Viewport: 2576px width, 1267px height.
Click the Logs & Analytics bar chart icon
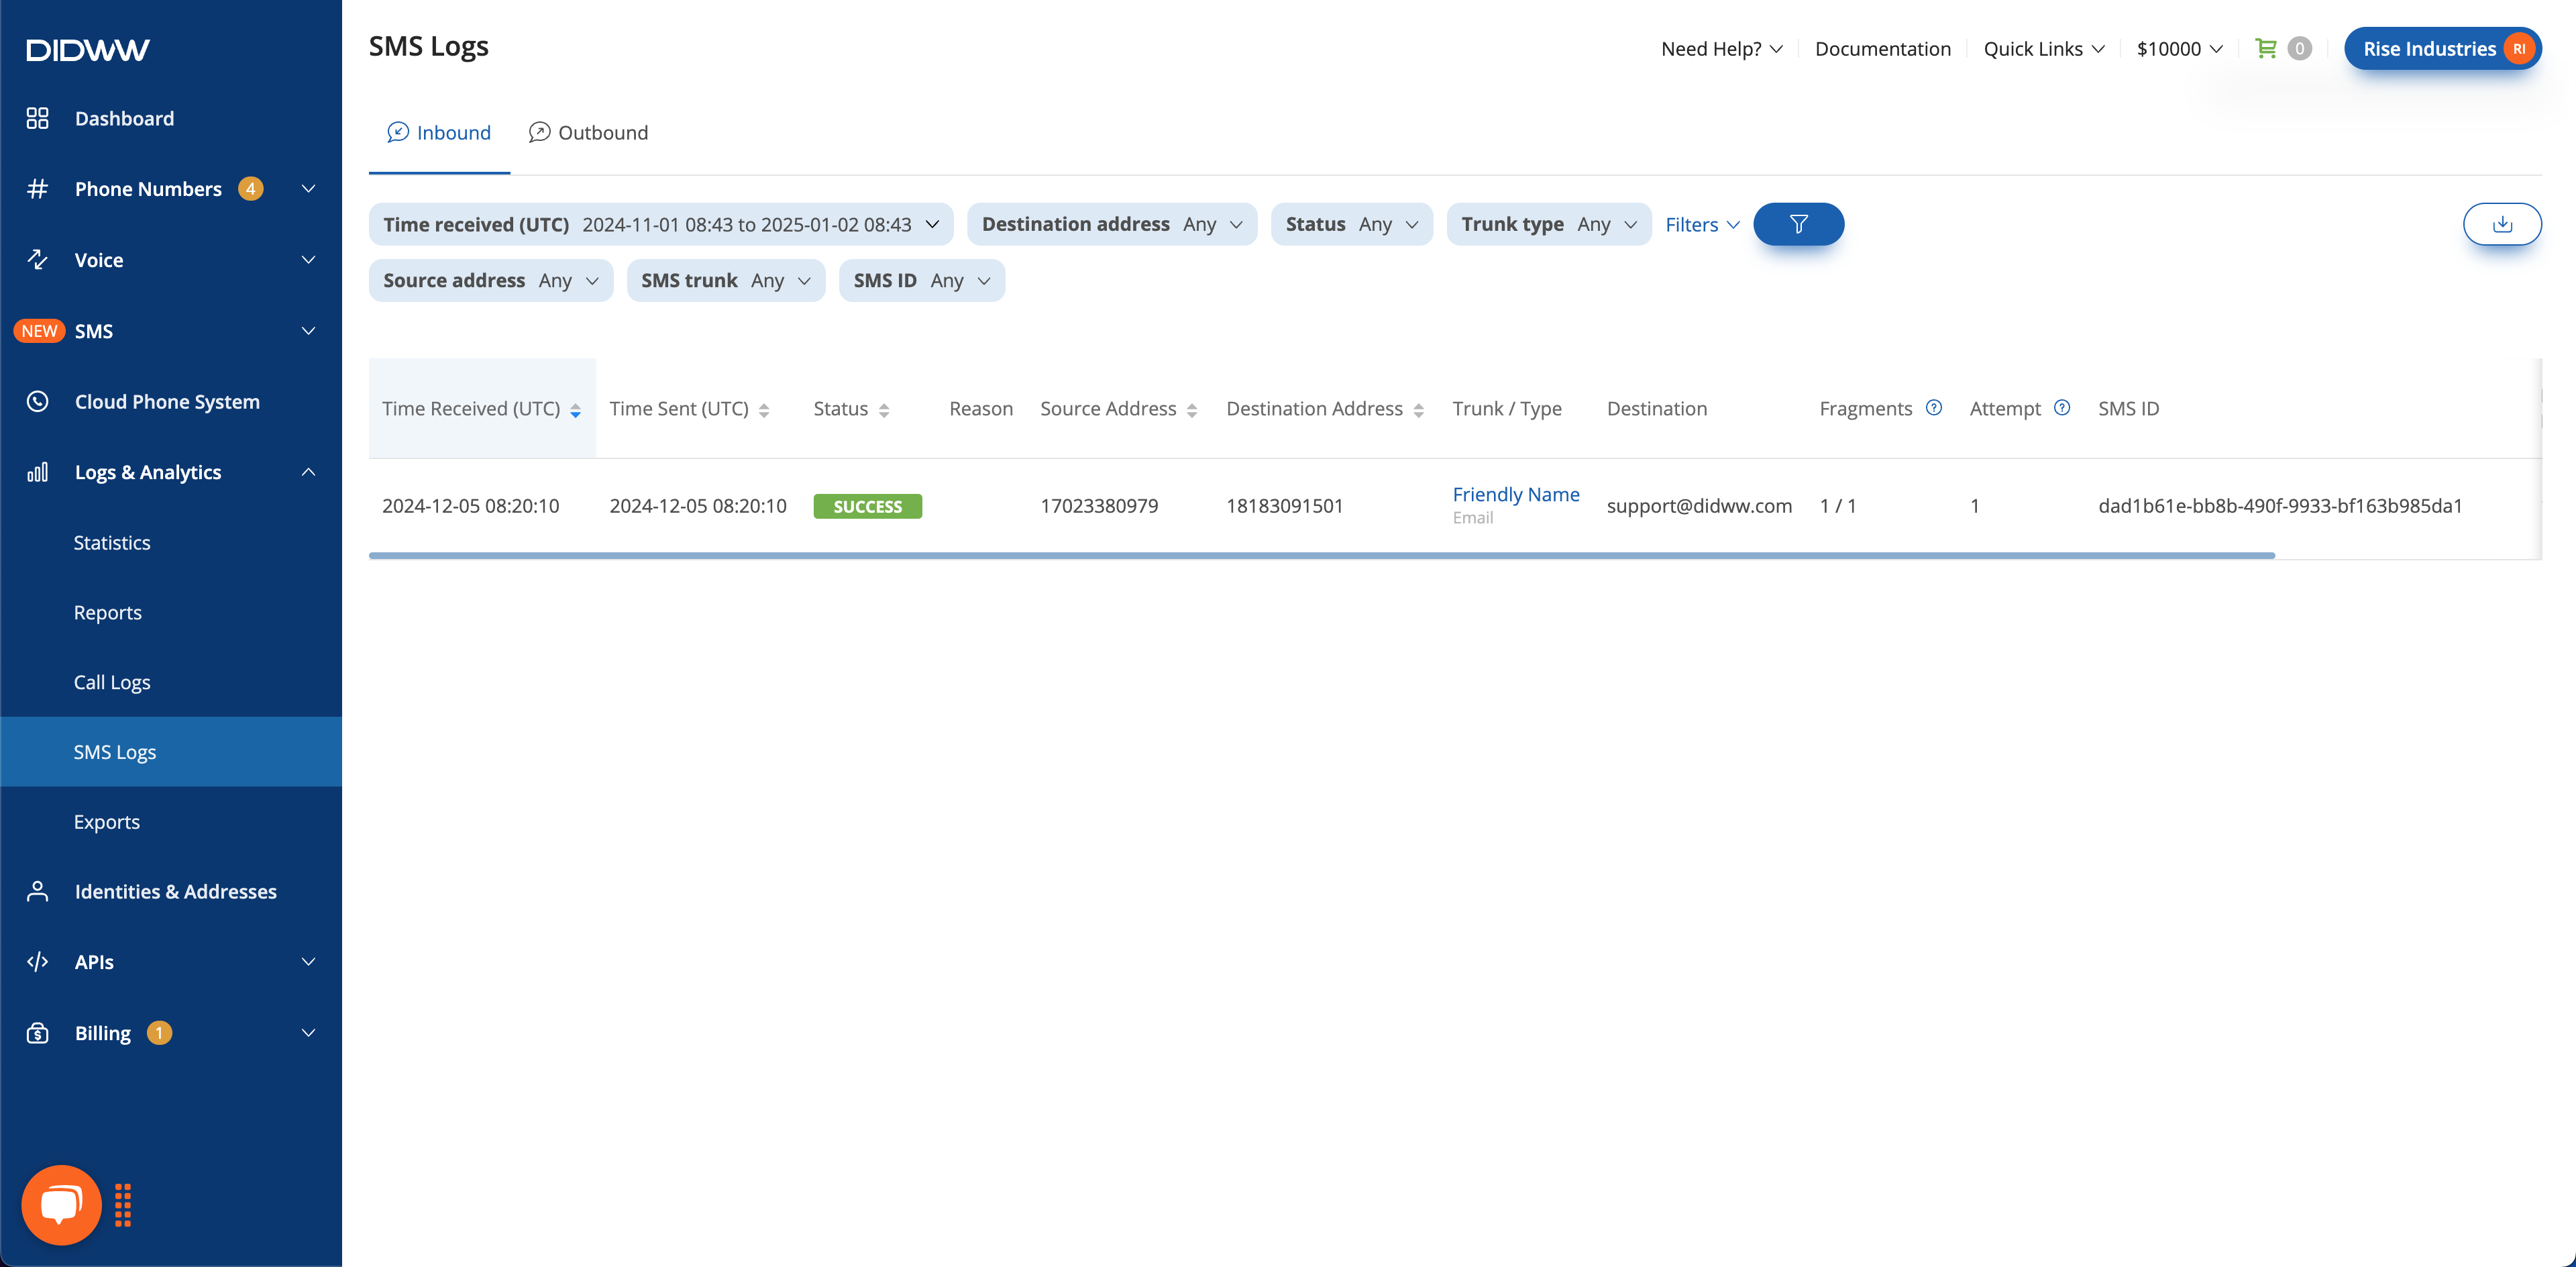[x=38, y=472]
